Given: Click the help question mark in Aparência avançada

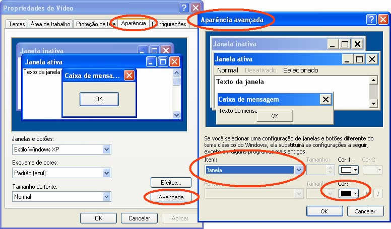Looking at the screenshot, I should 371,20.
